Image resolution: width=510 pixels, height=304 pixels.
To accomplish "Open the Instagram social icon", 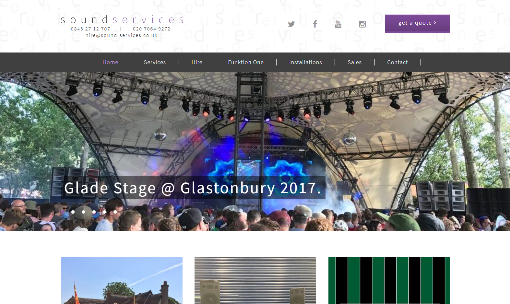I will coord(362,24).
